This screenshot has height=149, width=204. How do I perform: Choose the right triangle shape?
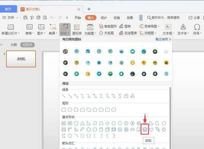(x=89, y=123)
